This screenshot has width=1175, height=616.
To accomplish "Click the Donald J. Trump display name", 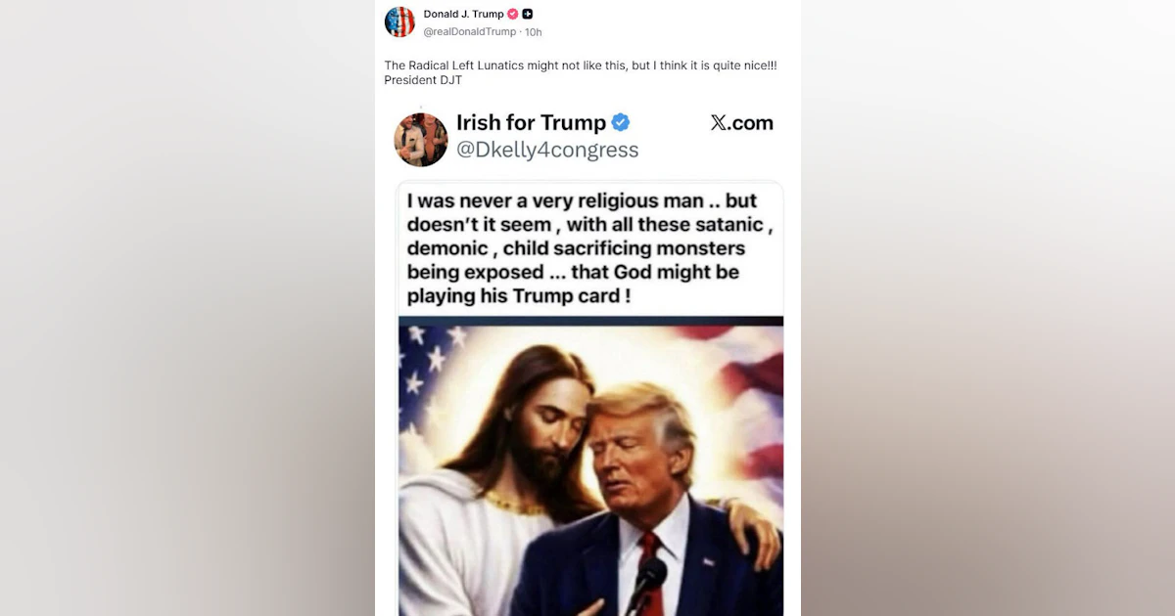I will (x=463, y=14).
